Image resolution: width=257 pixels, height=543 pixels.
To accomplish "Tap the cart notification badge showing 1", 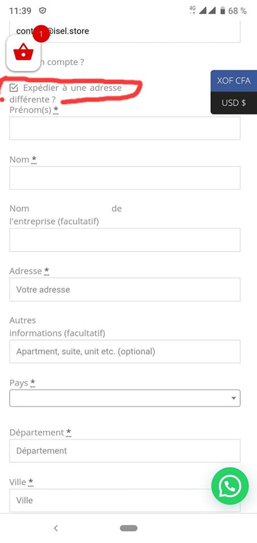I will [x=41, y=33].
